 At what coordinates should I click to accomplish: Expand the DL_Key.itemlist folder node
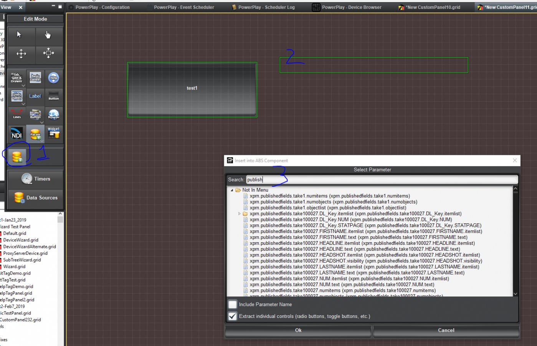240,214
